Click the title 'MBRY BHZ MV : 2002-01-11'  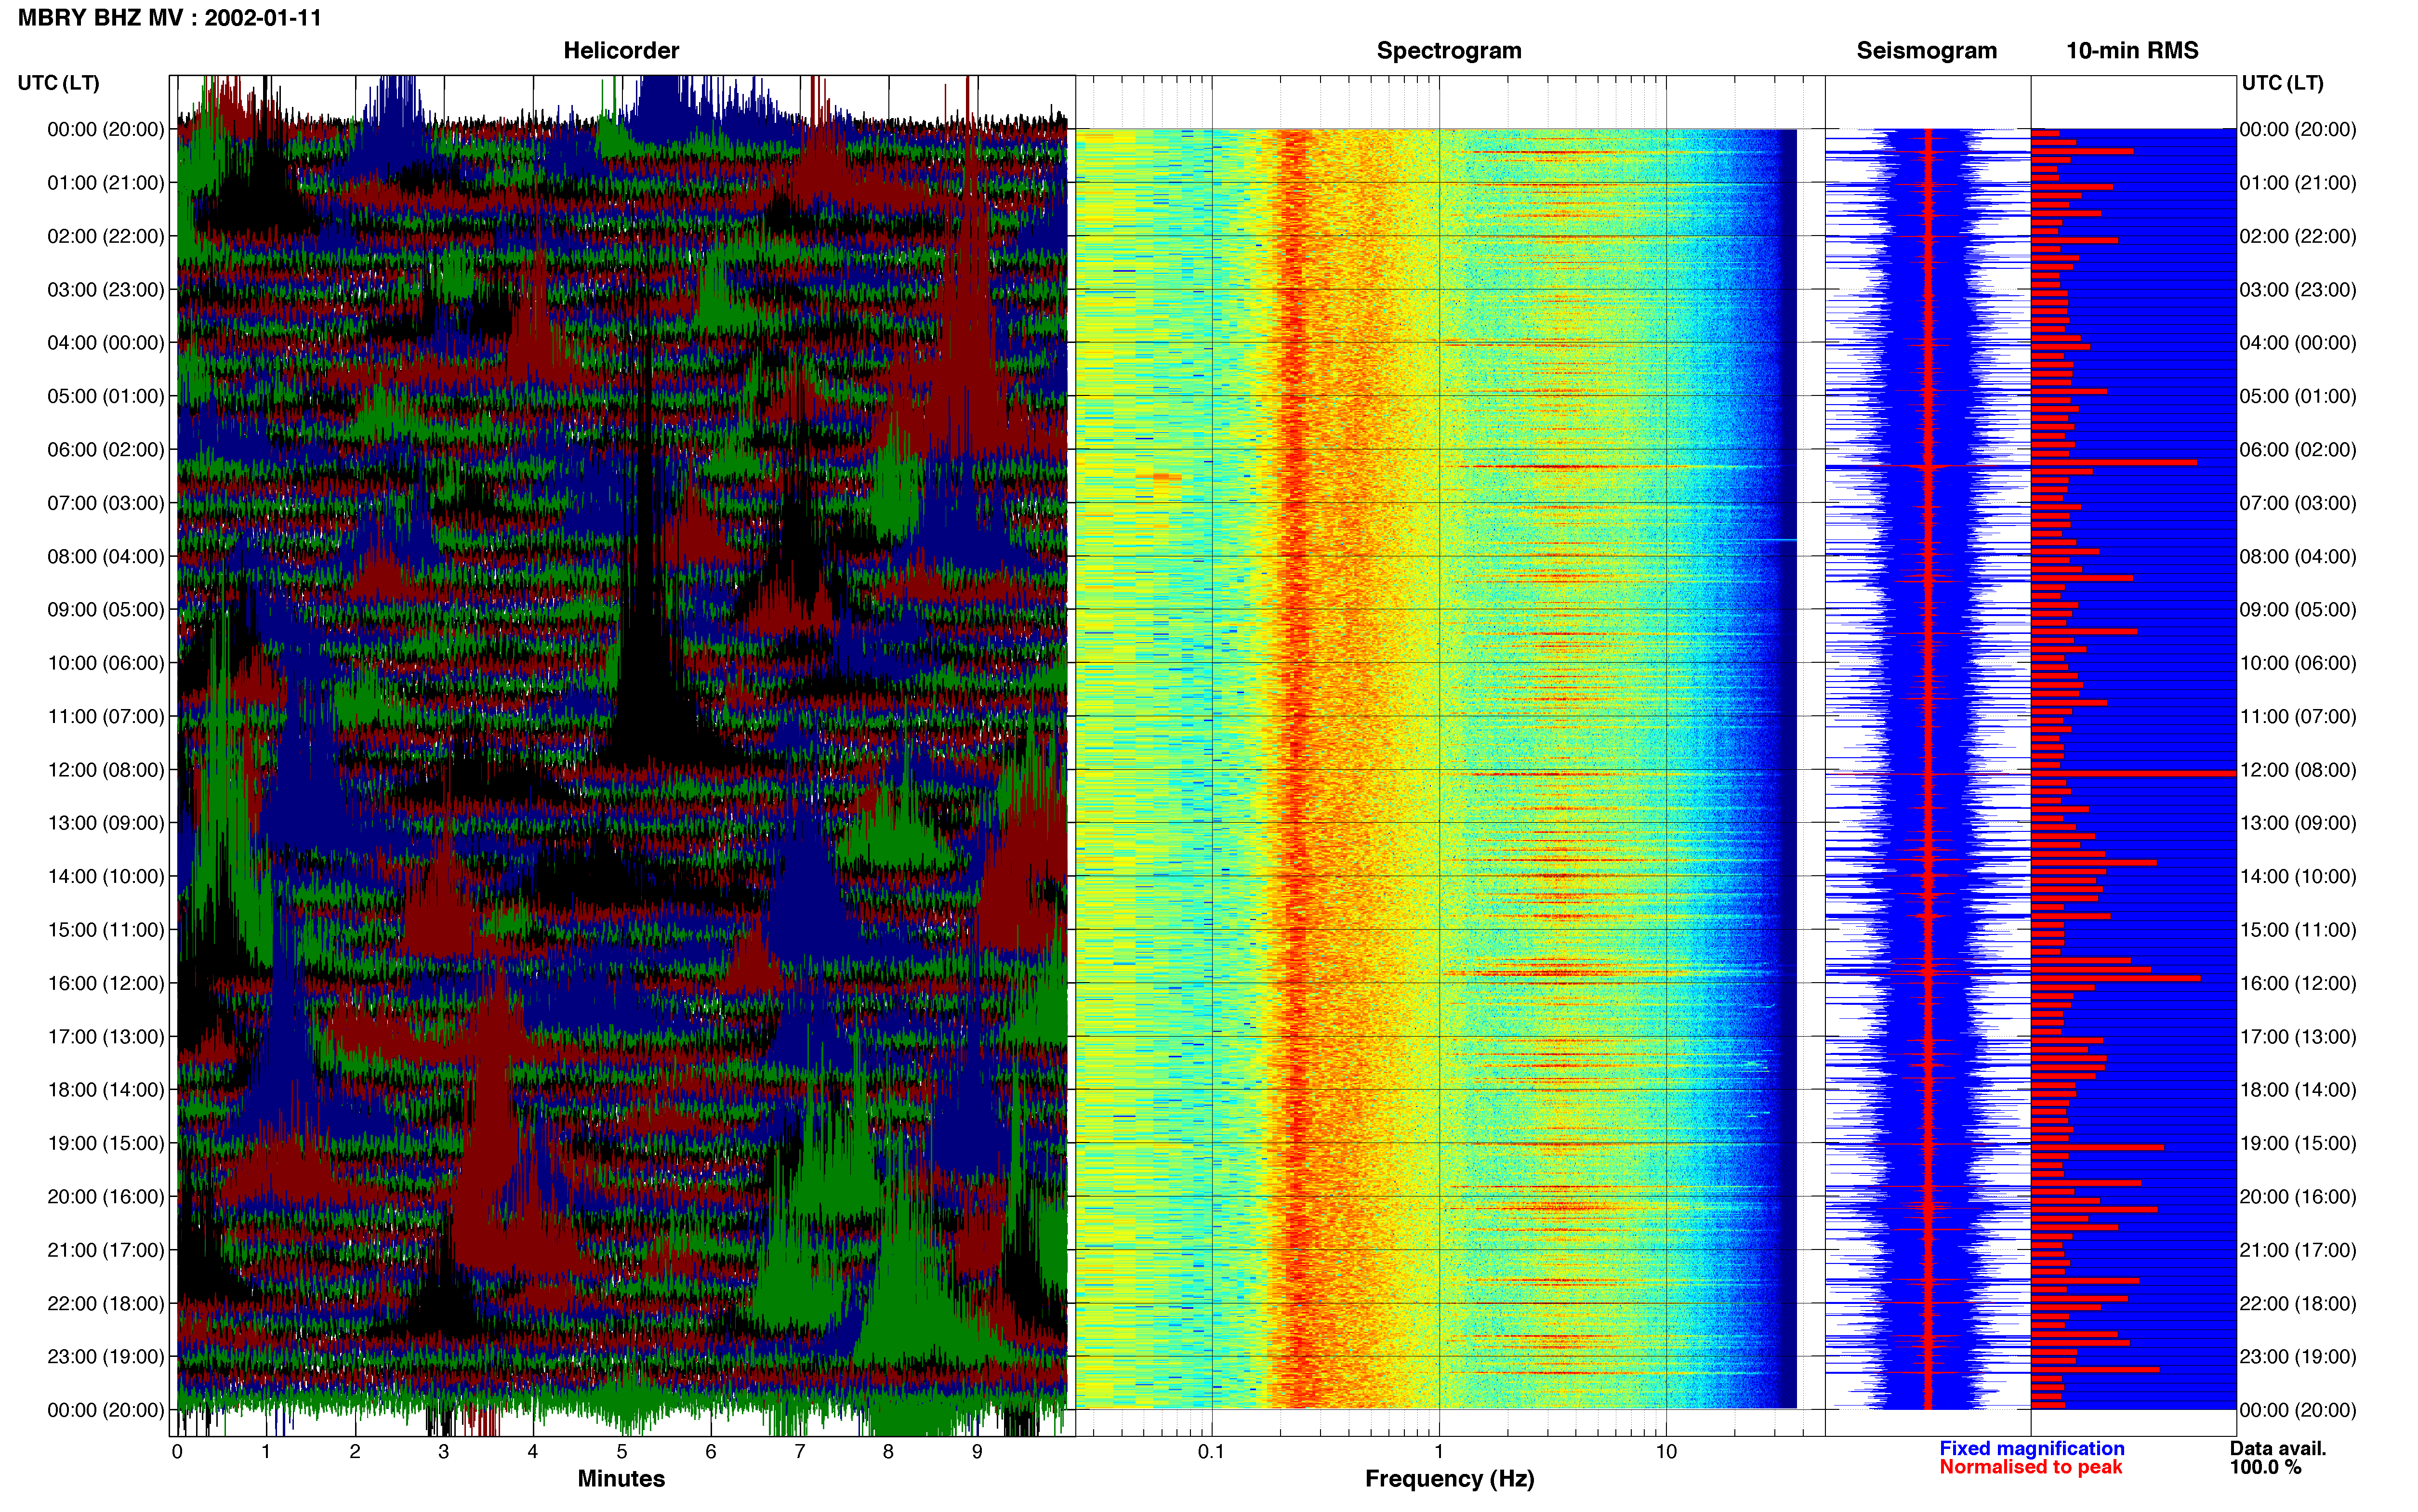pos(170,18)
